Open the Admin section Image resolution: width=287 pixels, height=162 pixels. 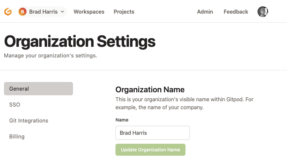pyautogui.click(x=205, y=12)
